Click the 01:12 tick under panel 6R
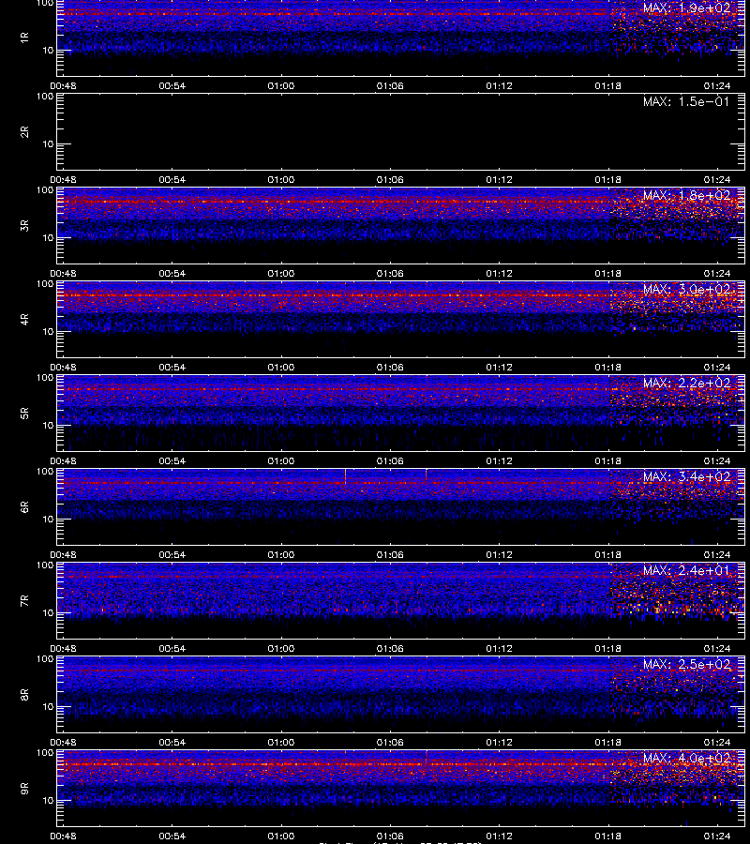This screenshot has width=750, height=844. 500,554
